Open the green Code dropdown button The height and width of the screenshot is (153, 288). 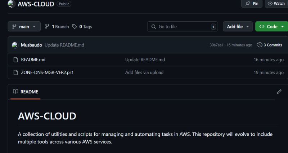[272, 26]
